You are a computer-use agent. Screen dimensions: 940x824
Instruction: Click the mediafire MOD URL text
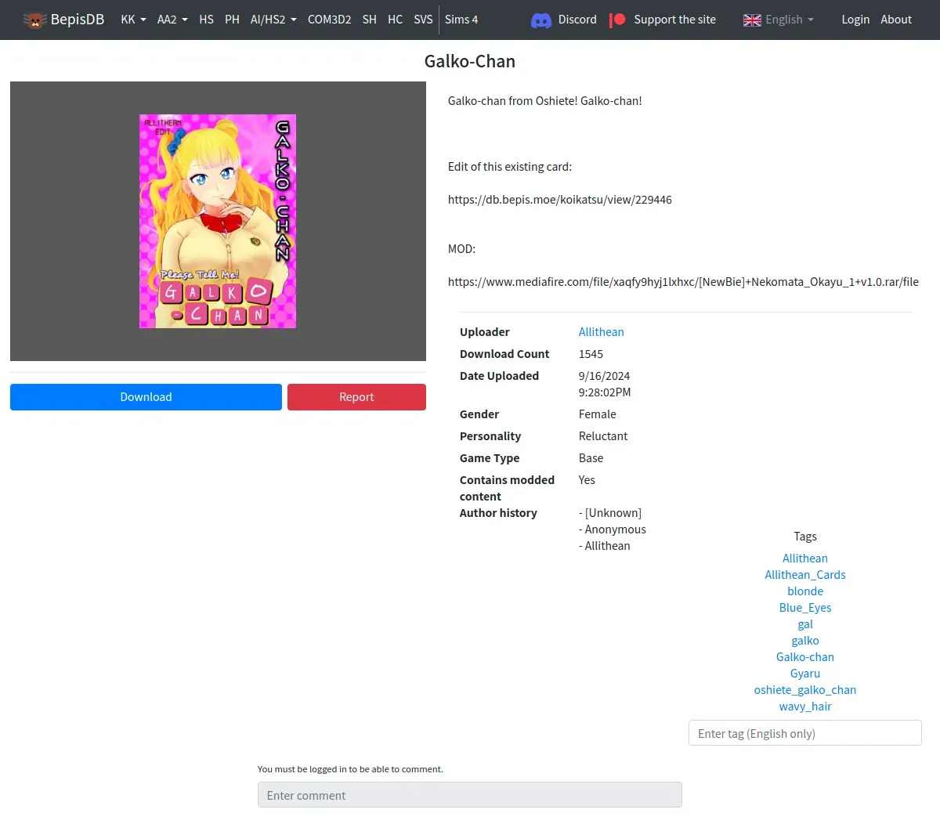point(683,282)
